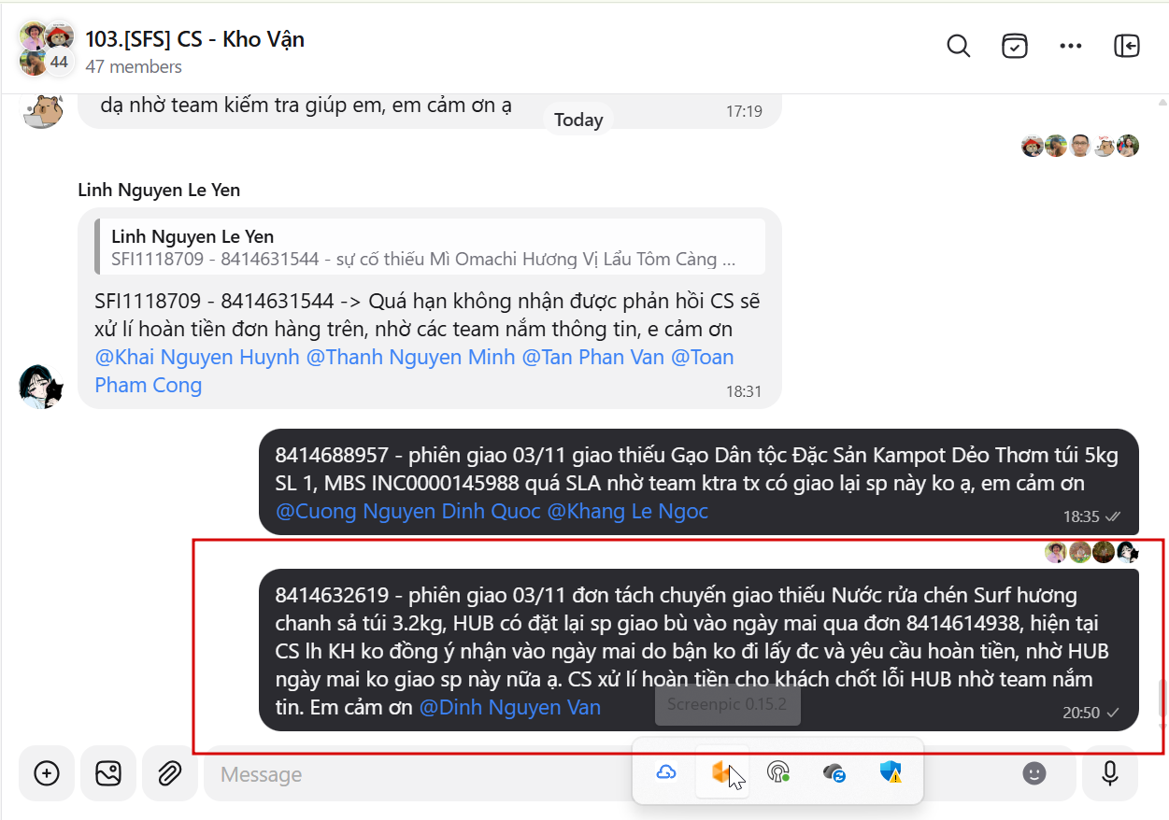The image size is (1169, 820).
Task: Click the plus button beside message box
Action: click(47, 773)
